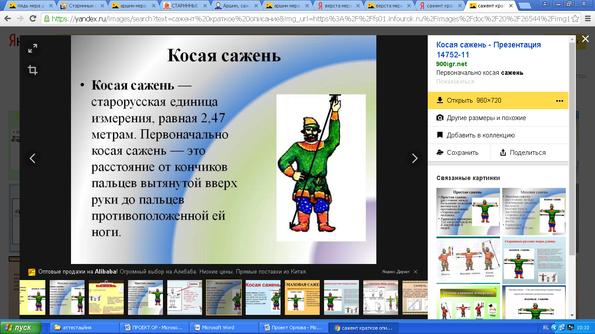
Task: Click the Сохранить button
Action: pyautogui.click(x=459, y=153)
